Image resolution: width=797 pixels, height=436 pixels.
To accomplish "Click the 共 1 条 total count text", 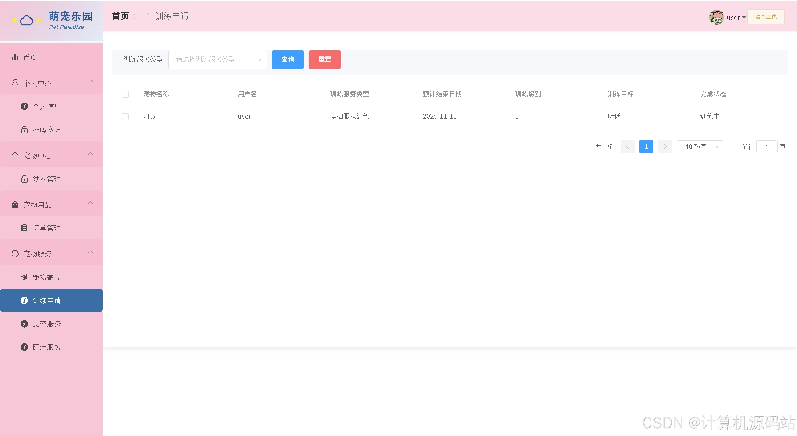I will [x=604, y=146].
